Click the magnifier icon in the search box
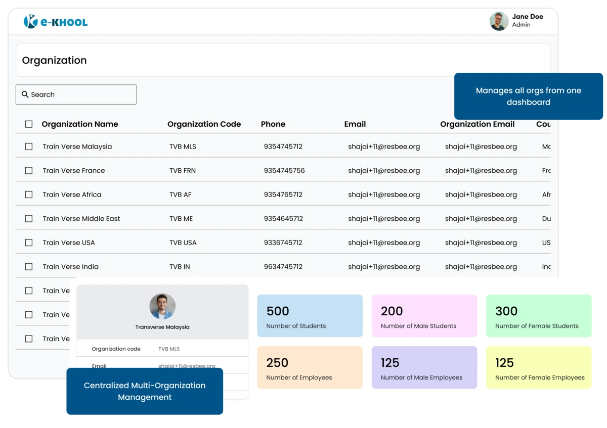The height and width of the screenshot is (428, 607). point(24,94)
